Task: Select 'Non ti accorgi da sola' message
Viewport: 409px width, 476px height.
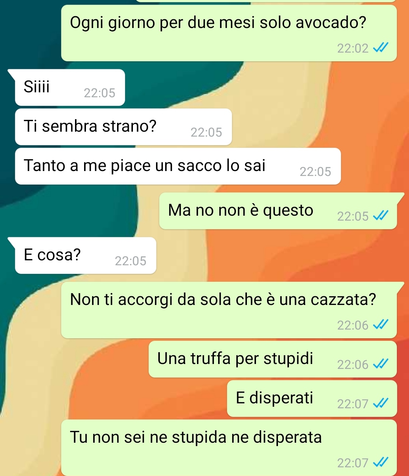Action: point(229,310)
